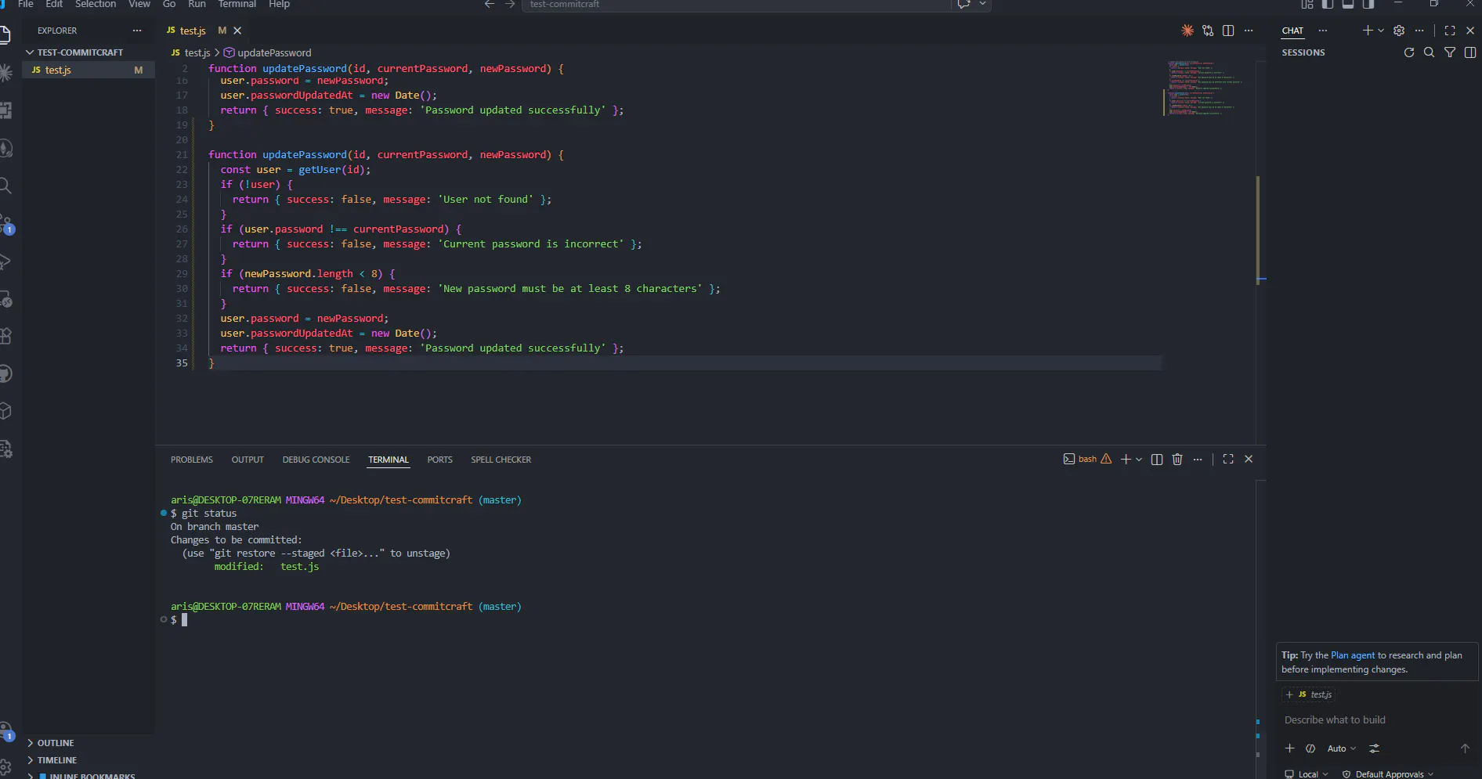The height and width of the screenshot is (779, 1482).
Task: Maximize the terminal panel size
Action: [x=1228, y=460]
